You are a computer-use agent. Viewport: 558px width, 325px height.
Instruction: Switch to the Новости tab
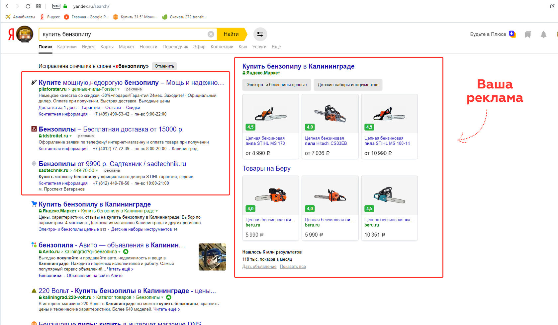[148, 47]
